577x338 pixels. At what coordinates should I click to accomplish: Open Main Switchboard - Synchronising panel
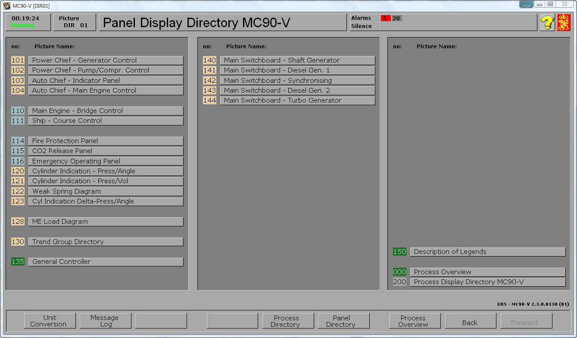297,81
